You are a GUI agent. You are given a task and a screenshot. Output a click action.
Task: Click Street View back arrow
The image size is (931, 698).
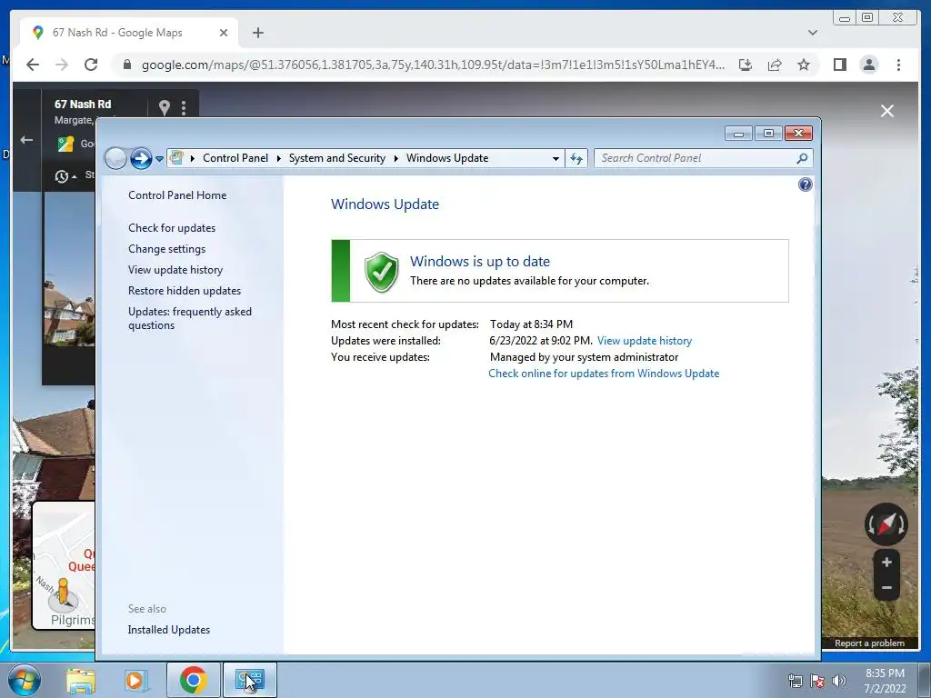click(x=26, y=140)
